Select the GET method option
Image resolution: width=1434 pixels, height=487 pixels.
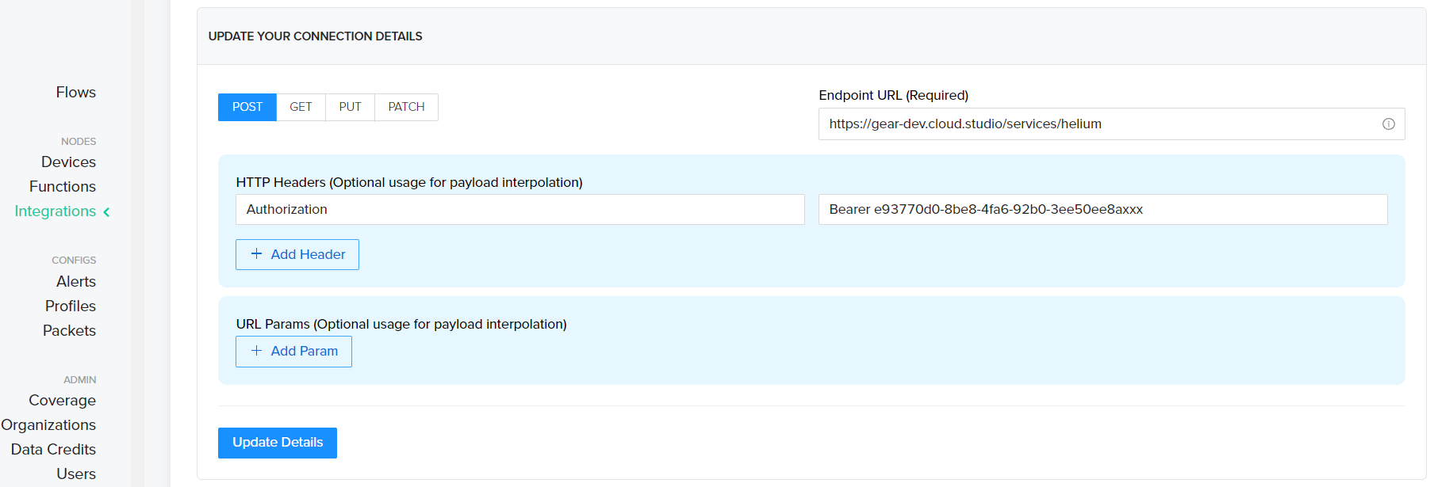coord(301,107)
